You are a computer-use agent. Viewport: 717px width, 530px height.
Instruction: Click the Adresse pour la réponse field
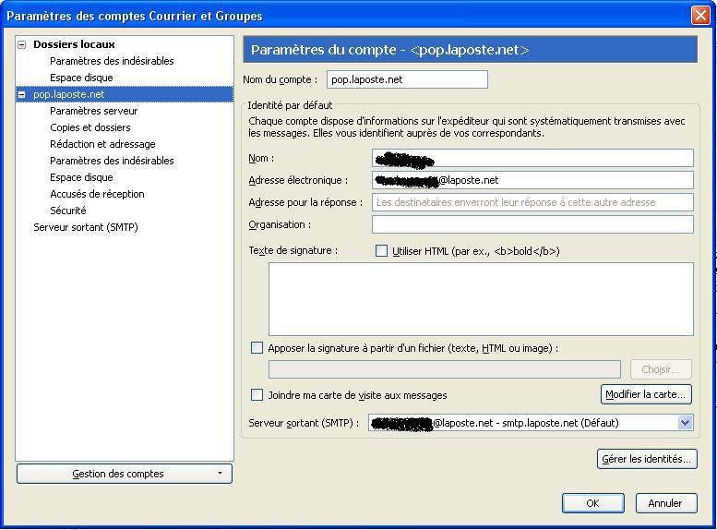tap(532, 202)
